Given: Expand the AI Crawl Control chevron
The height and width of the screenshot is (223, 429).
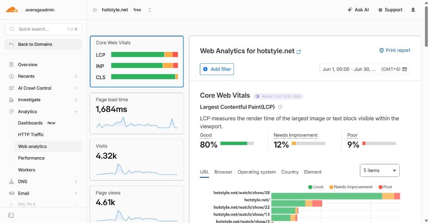Looking at the screenshot, I should [76, 88].
